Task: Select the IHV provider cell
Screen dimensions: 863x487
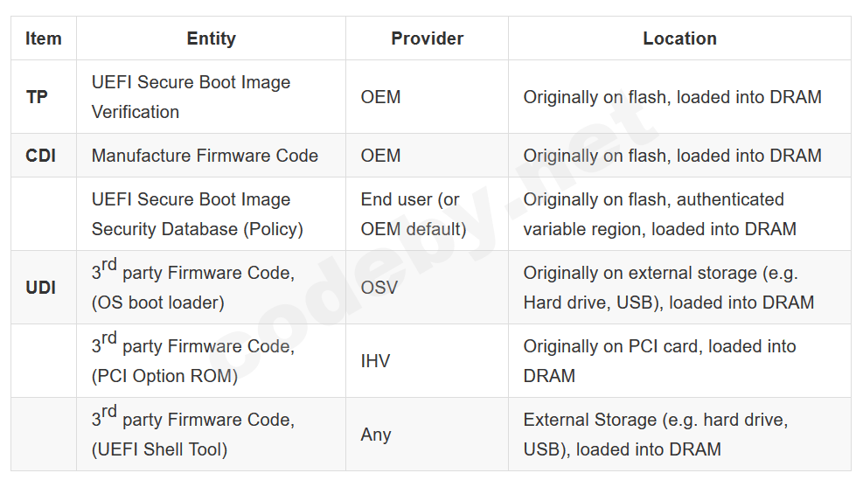Action: 376,361
